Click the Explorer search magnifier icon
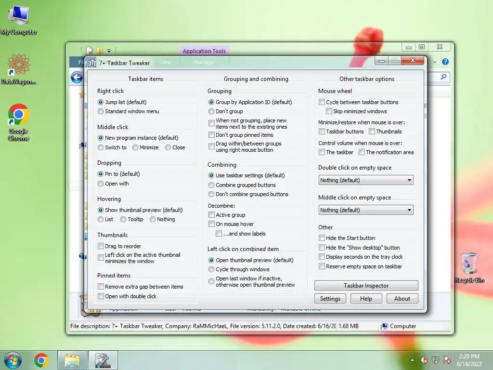Screen dimensions: 493x370 coord(443,77)
